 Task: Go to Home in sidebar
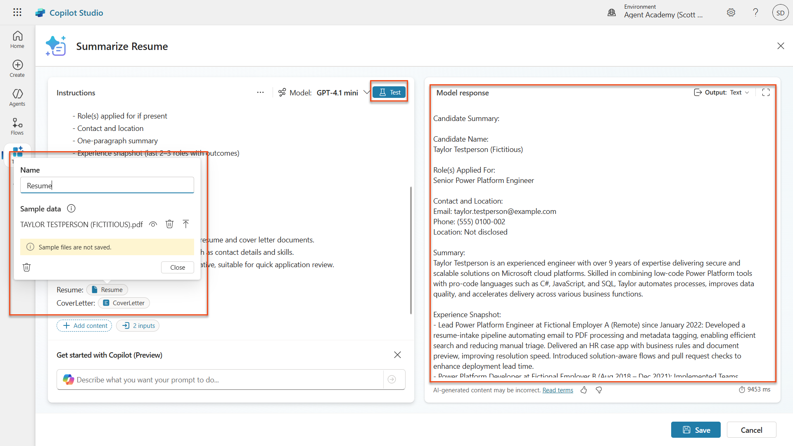(x=17, y=40)
